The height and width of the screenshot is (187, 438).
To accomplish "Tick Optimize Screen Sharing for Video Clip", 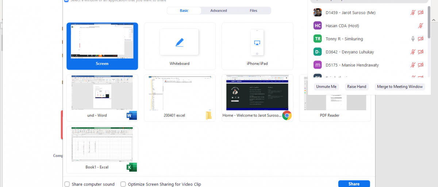I will click(123, 184).
